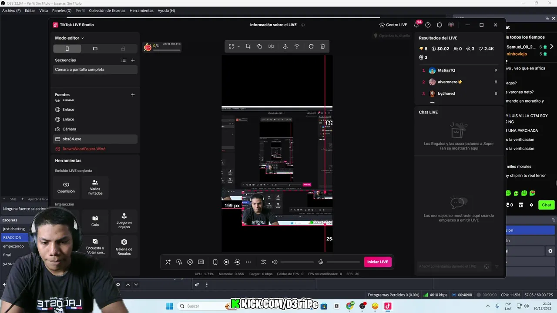The image size is (557, 313).
Task: Open the audio mixer settings icon
Action: (264, 262)
